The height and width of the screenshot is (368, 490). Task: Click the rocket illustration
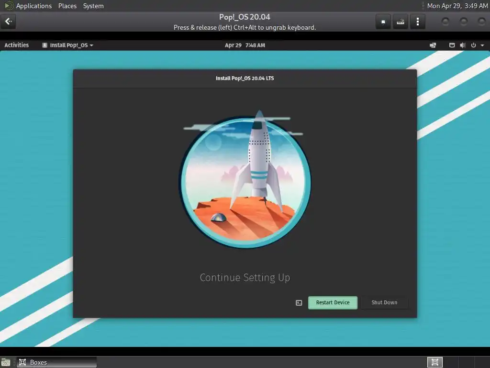pos(245,179)
